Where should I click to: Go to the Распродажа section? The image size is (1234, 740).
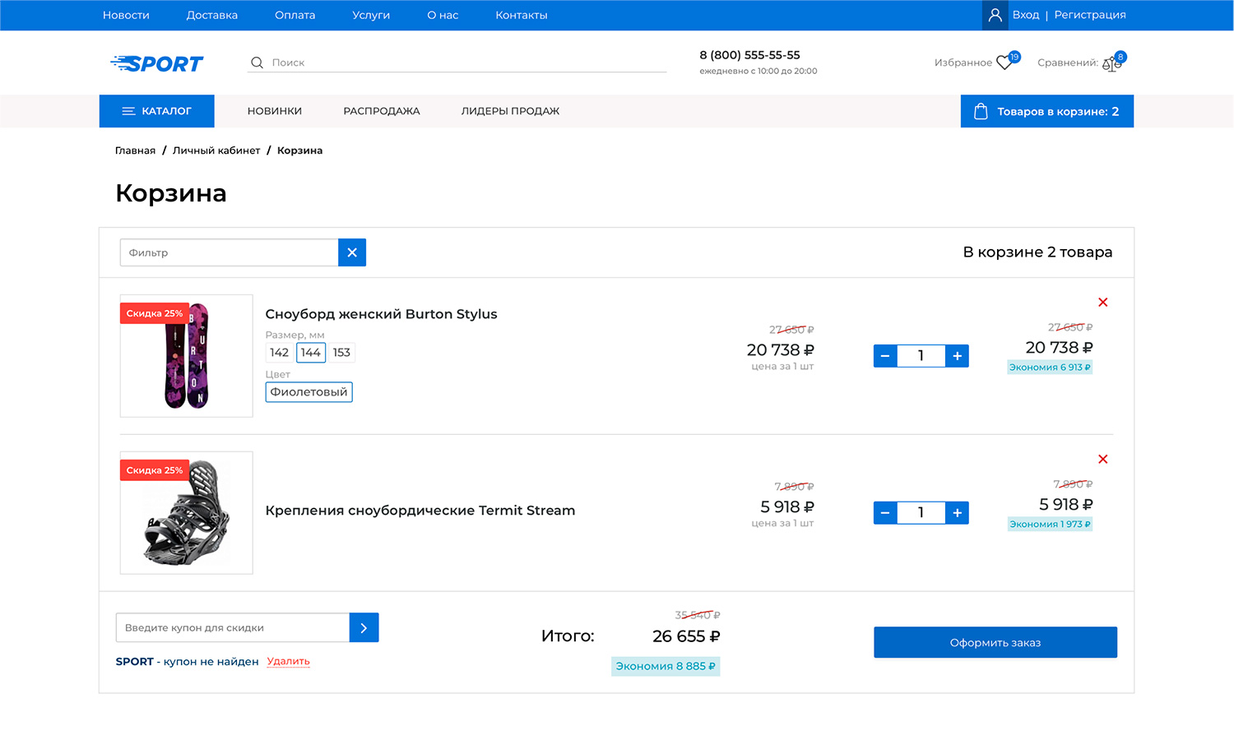click(x=381, y=111)
